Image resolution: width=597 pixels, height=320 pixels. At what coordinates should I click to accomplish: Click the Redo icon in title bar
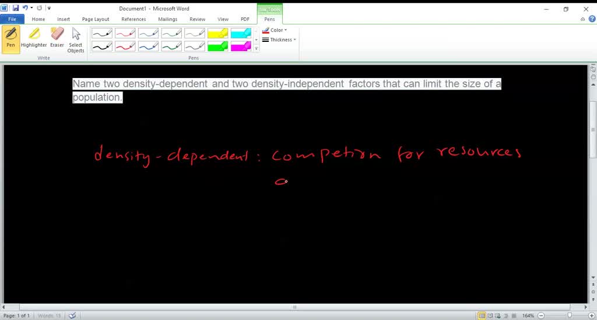(40, 8)
